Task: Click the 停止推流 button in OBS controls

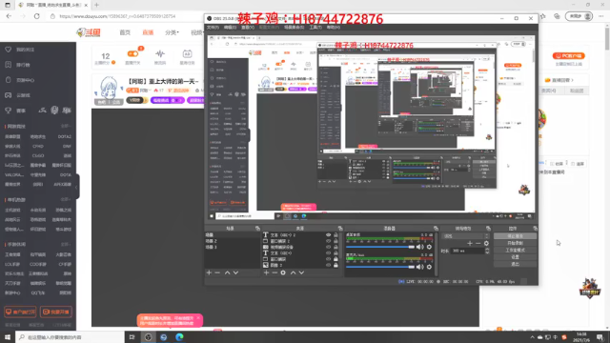Action: 515,236
